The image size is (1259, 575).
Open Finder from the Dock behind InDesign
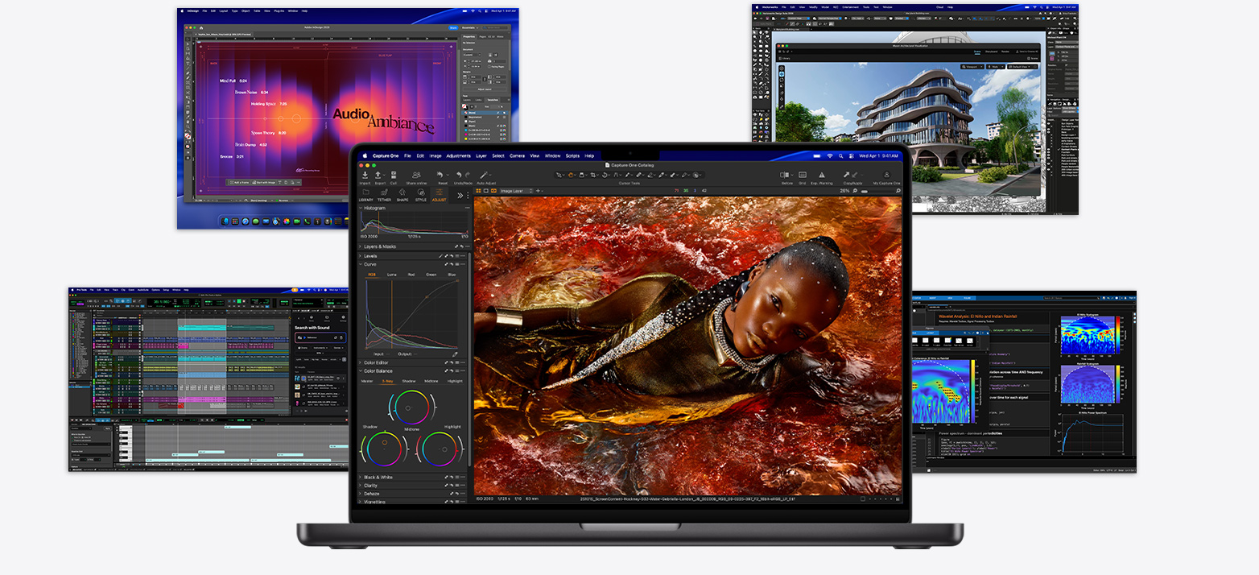[225, 221]
